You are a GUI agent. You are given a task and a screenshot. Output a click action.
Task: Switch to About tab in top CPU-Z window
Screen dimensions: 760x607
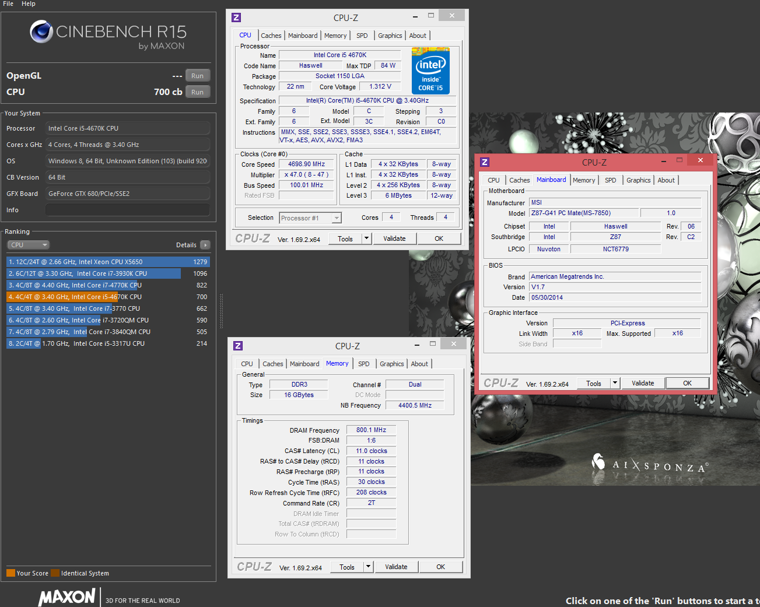(x=418, y=36)
